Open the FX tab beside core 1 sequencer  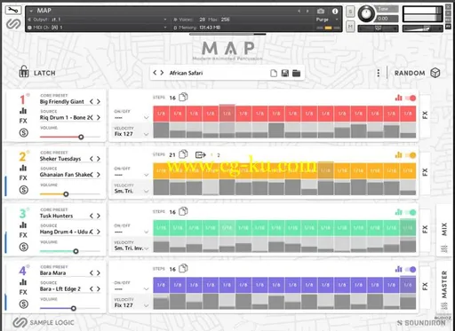425,115
